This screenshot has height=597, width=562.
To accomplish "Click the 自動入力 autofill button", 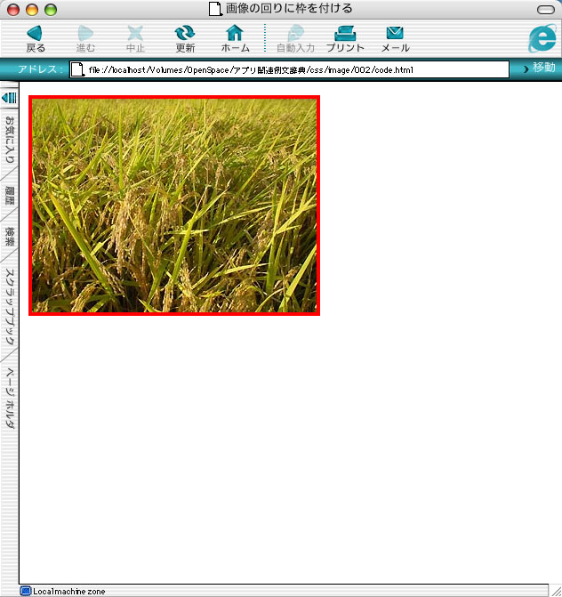I will (295, 38).
